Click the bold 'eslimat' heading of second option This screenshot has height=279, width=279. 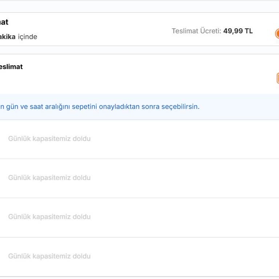click(11, 67)
